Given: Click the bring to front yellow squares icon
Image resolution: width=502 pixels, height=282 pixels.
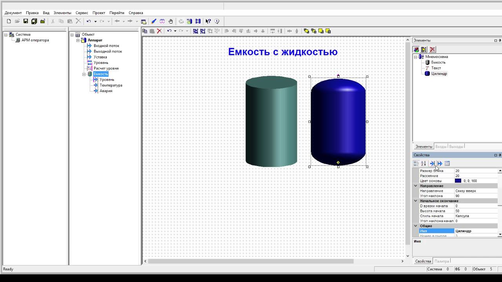Looking at the screenshot, I should point(321,31).
